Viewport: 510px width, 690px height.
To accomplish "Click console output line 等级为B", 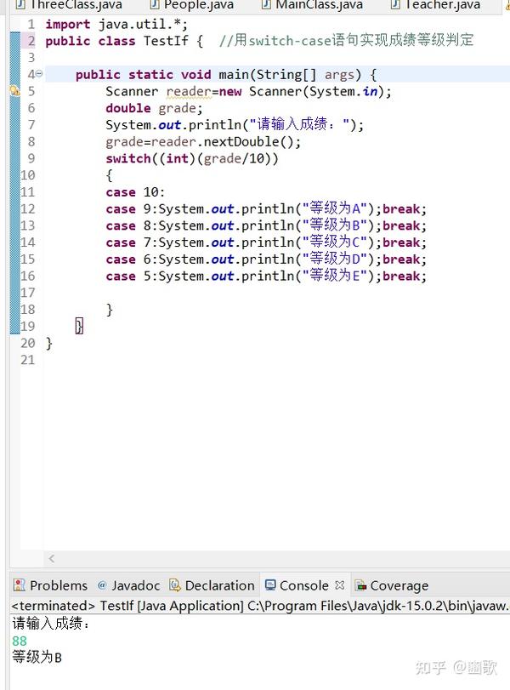I will (37, 658).
